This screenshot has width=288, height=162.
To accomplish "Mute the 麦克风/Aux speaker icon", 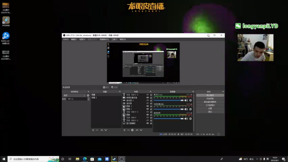I will pos(186,100).
